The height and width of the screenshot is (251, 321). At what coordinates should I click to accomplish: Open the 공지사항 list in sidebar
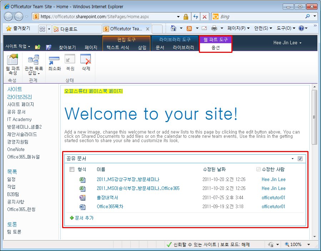16,202
